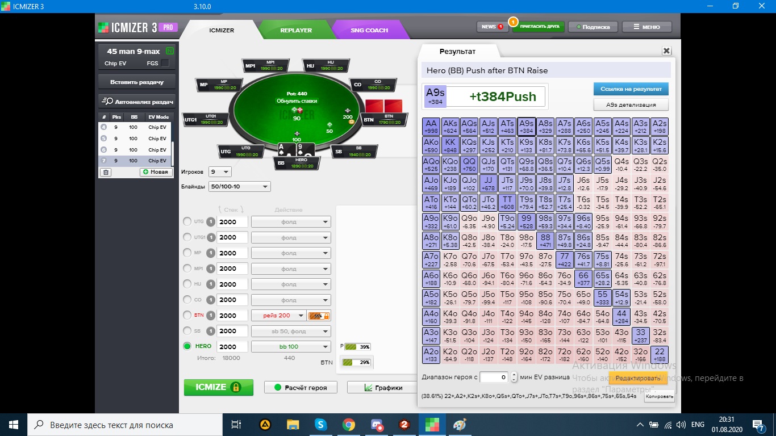The width and height of the screenshot is (776, 436).
Task: Click the CO stack badge icon
Action: click(x=210, y=300)
